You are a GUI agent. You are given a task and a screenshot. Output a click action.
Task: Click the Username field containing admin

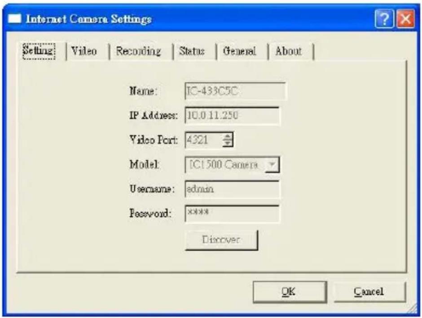tap(232, 189)
